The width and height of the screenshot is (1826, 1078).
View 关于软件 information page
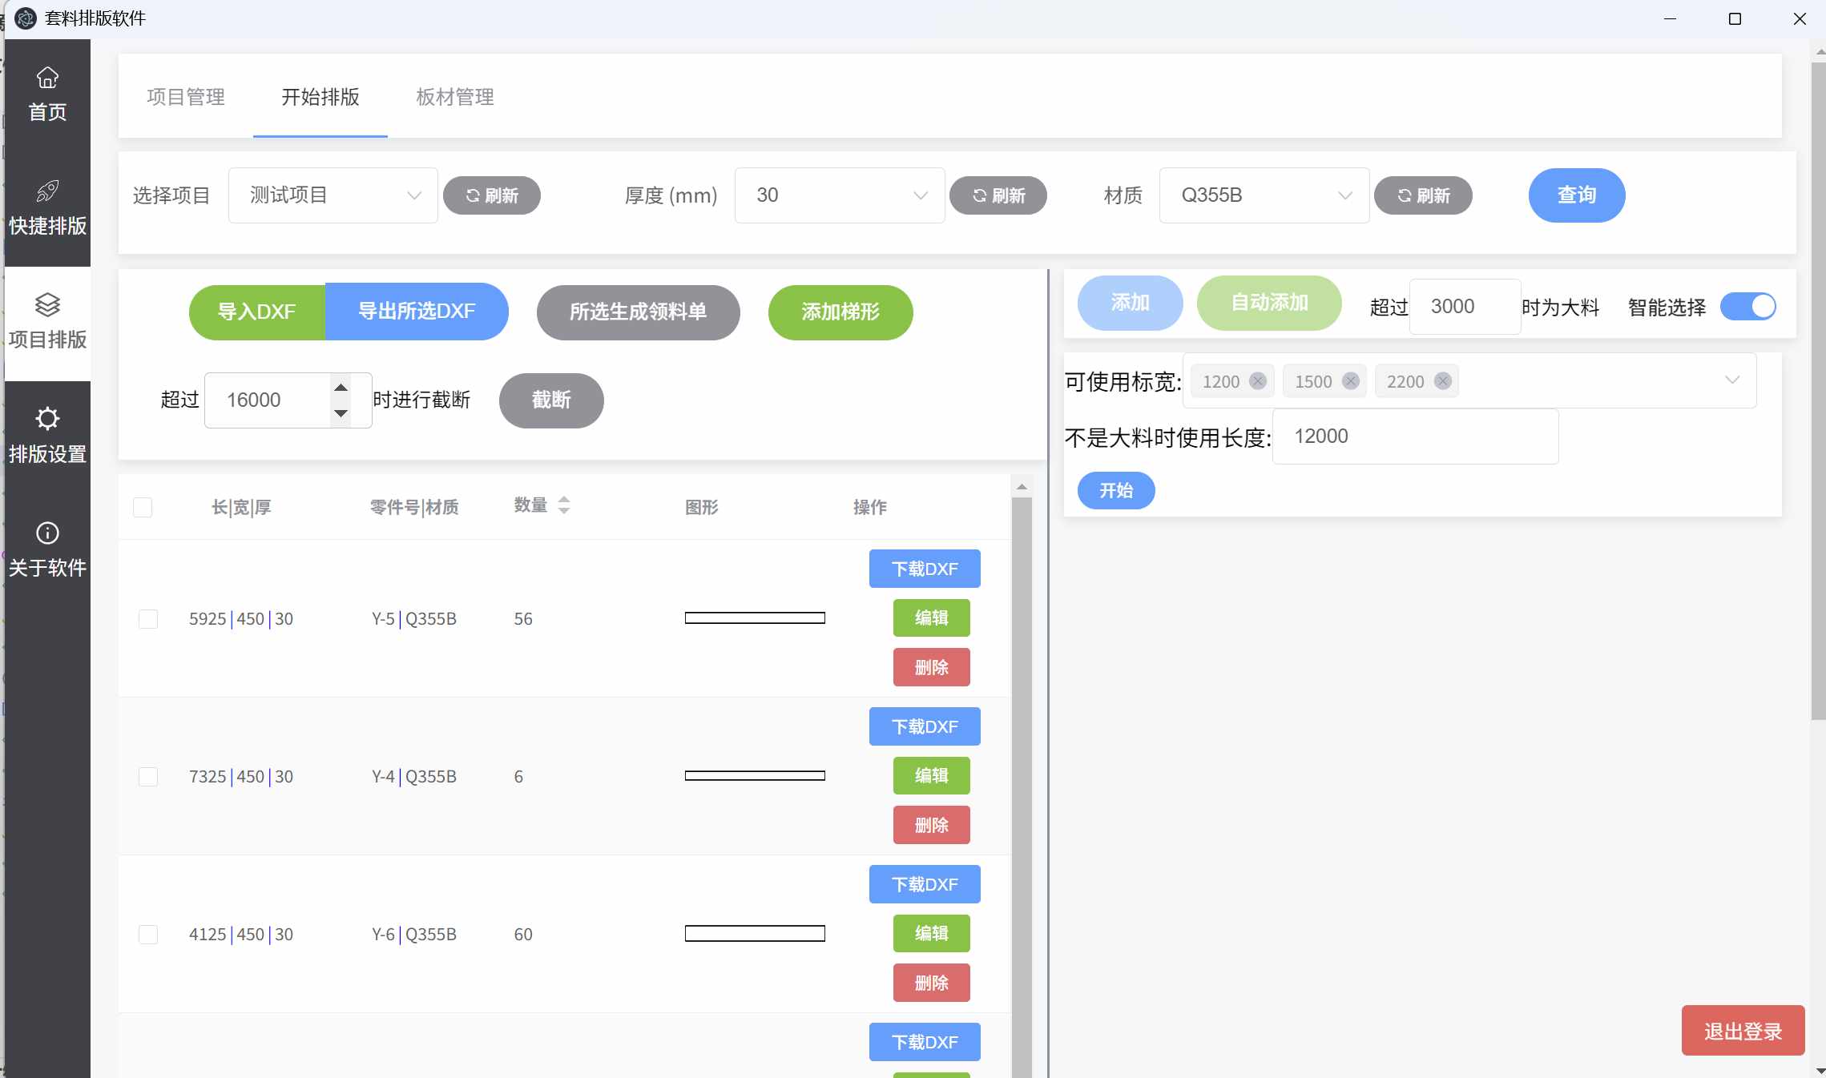click(x=46, y=549)
